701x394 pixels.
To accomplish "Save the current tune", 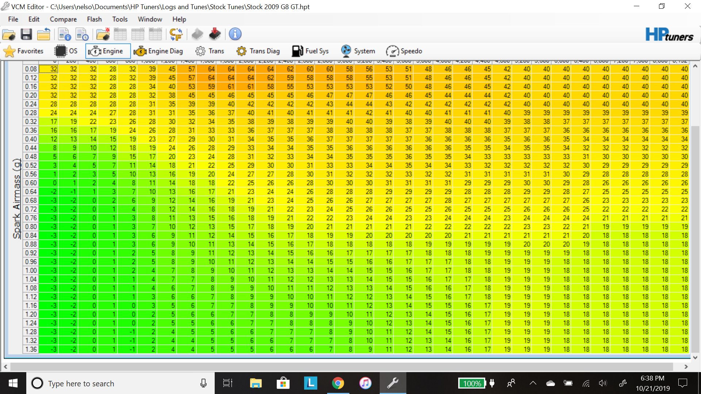I will [x=26, y=34].
